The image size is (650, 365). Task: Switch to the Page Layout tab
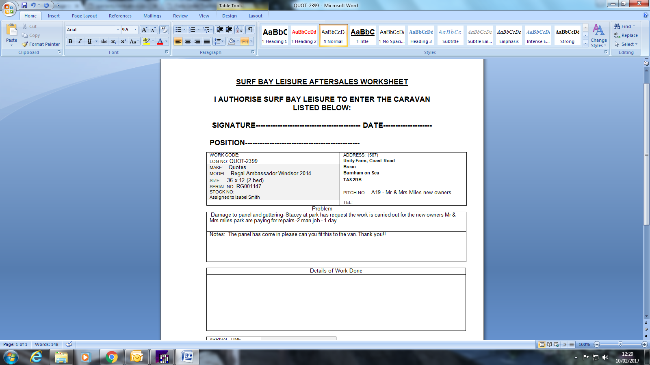[x=84, y=16]
